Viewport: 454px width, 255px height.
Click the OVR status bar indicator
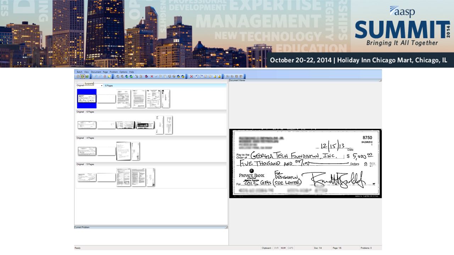pos(276,248)
